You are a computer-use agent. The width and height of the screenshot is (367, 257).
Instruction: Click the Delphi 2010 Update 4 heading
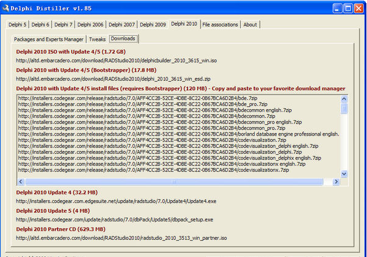[x=56, y=193]
